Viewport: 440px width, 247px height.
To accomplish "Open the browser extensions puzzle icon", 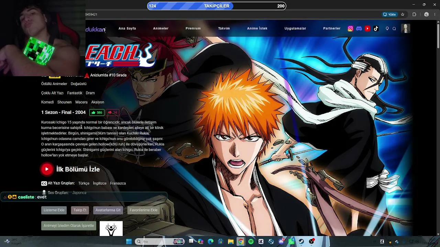I will [414, 14].
